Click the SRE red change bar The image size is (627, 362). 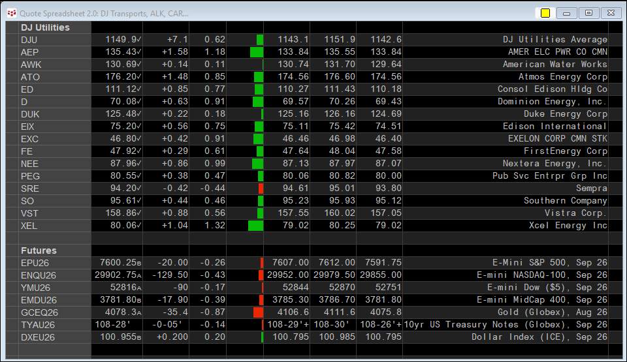(261, 189)
